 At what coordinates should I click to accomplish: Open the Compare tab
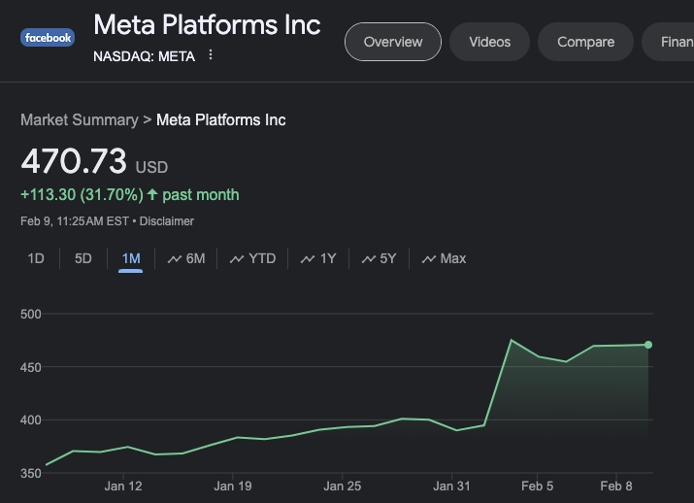585,42
